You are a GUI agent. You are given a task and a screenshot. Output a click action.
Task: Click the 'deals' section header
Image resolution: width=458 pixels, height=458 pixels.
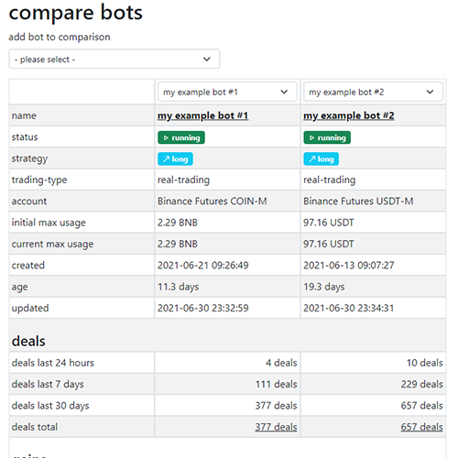[28, 341]
